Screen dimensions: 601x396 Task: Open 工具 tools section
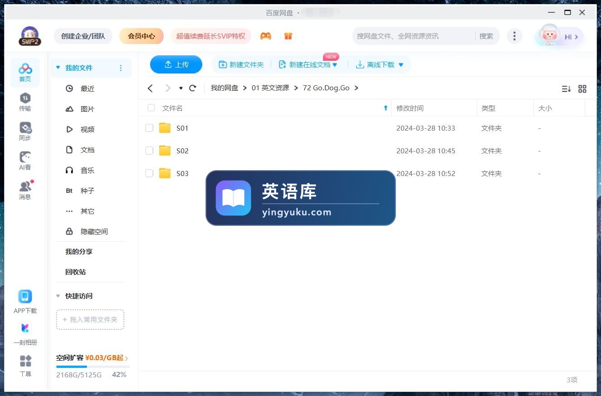[x=25, y=365]
